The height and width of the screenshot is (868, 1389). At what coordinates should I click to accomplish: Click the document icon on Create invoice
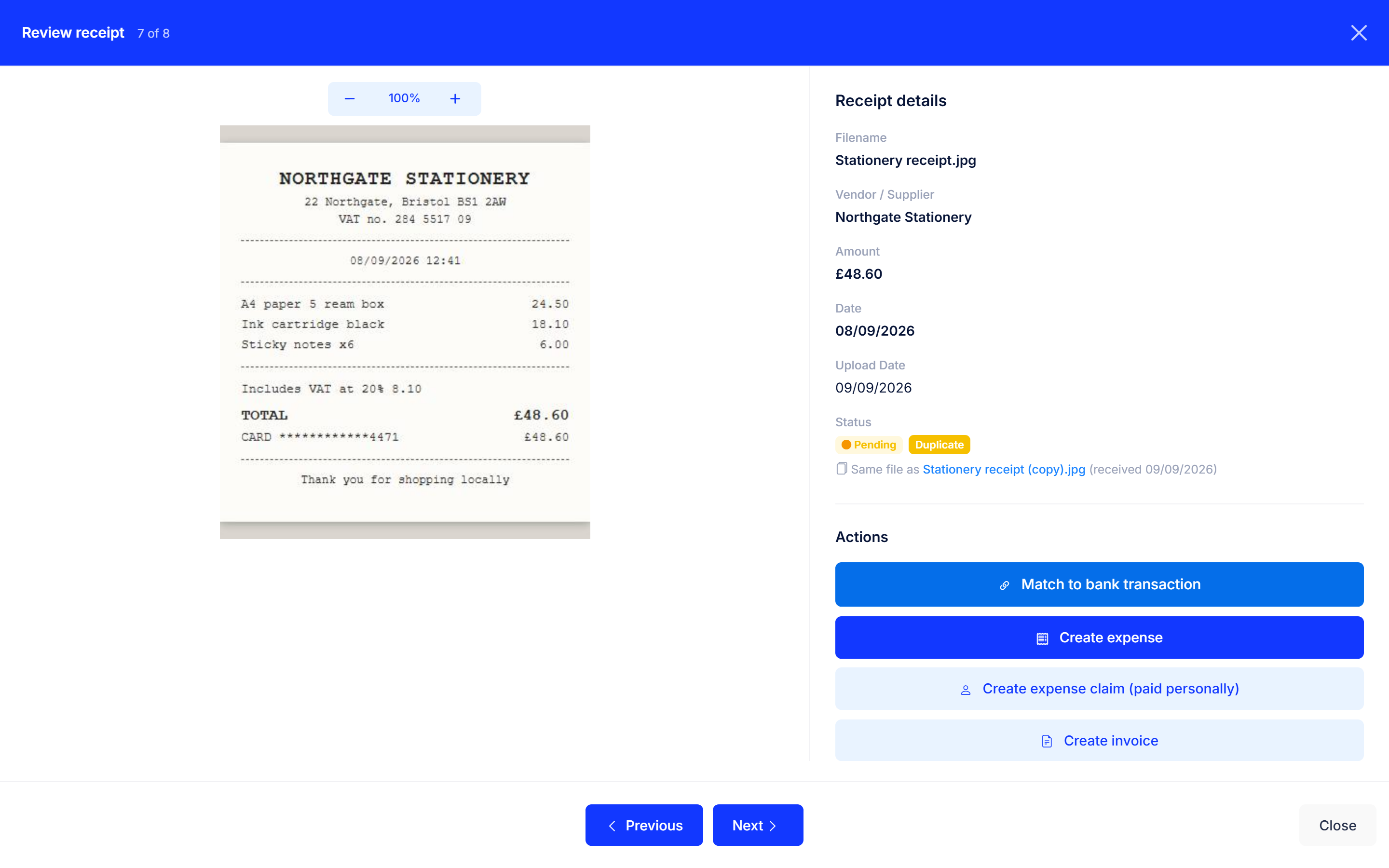[x=1047, y=741]
